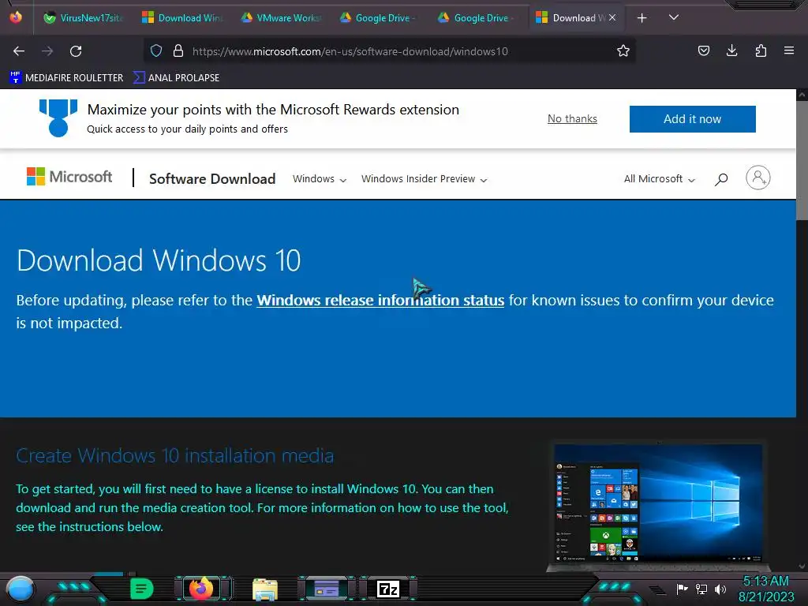Switch to the VirusNew17 tab
The image size is (808, 606).
[x=83, y=18]
